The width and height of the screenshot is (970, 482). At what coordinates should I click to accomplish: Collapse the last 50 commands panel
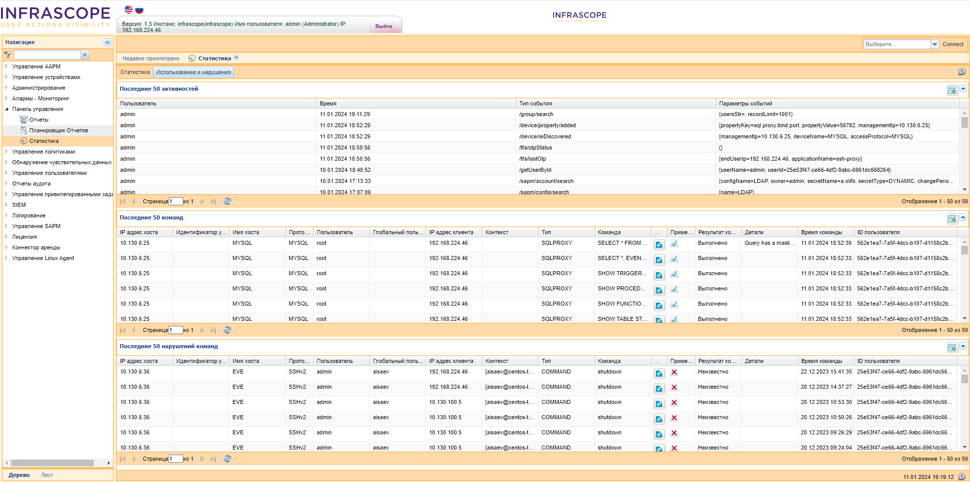963,218
